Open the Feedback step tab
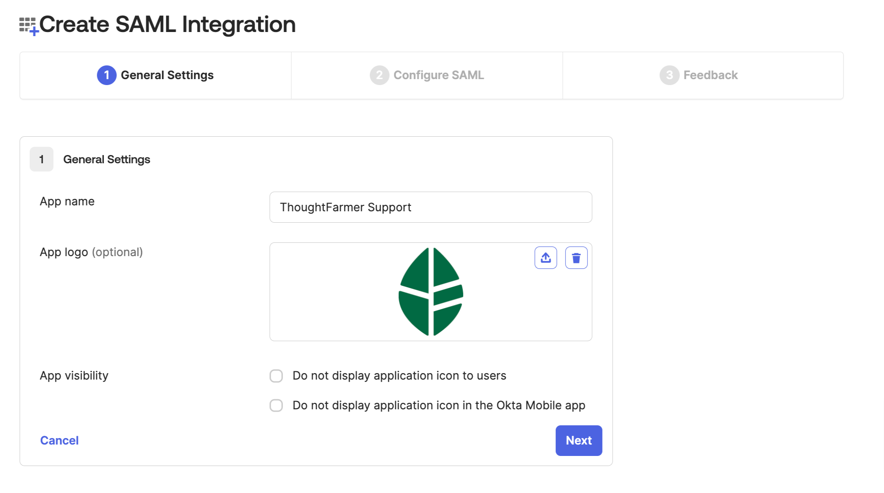Image resolution: width=884 pixels, height=493 pixels. click(703, 75)
